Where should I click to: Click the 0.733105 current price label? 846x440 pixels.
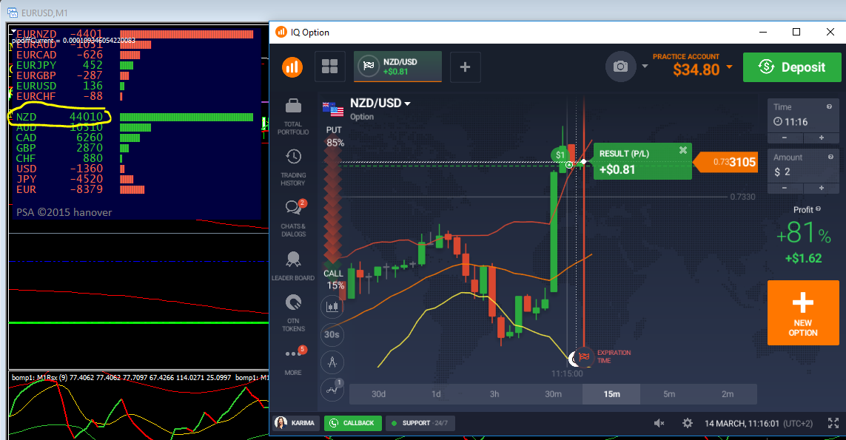[726, 162]
